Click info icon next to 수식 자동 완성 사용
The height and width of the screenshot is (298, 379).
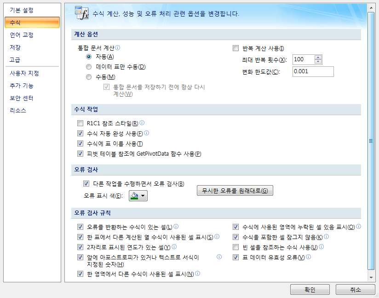[146, 133]
